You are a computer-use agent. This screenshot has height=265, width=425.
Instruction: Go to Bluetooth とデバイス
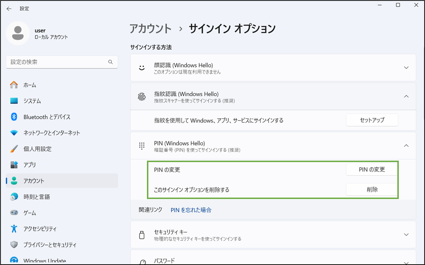coord(62,117)
